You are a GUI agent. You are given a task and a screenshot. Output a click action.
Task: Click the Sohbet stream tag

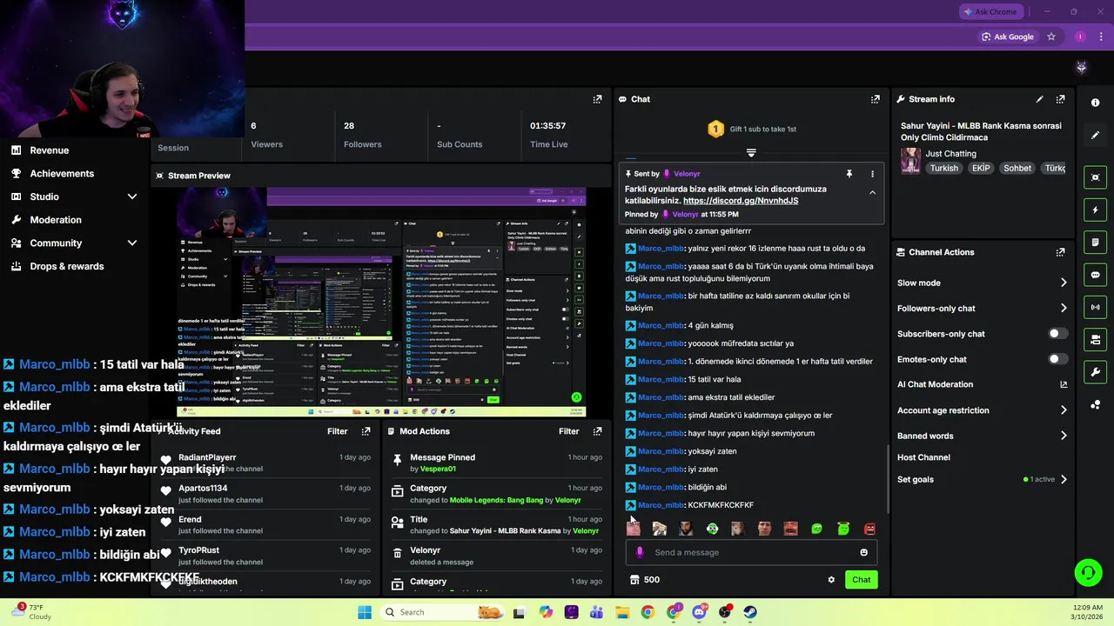1017,169
